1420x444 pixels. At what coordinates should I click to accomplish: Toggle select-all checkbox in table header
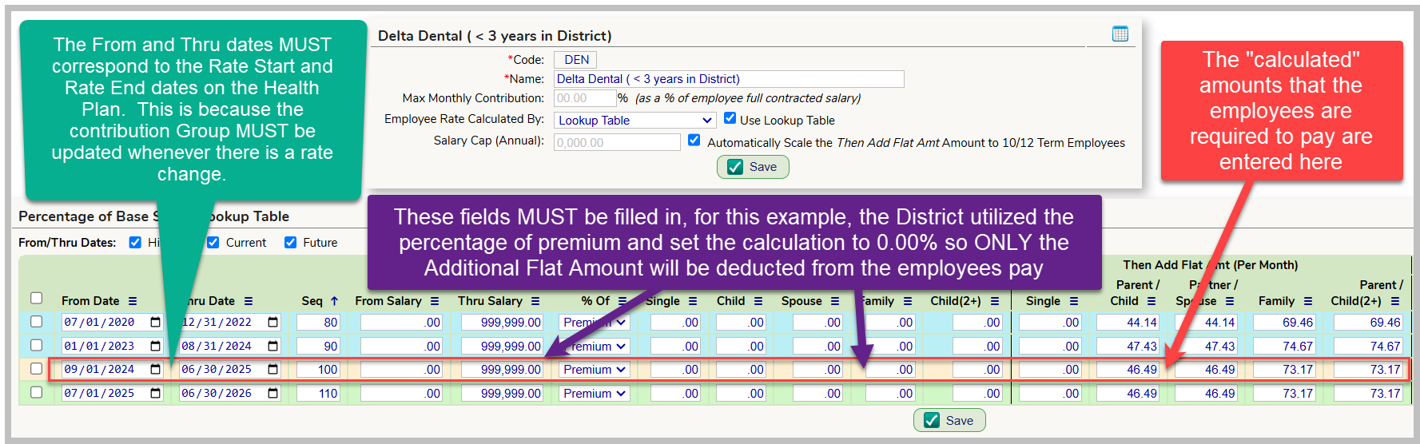click(36, 298)
